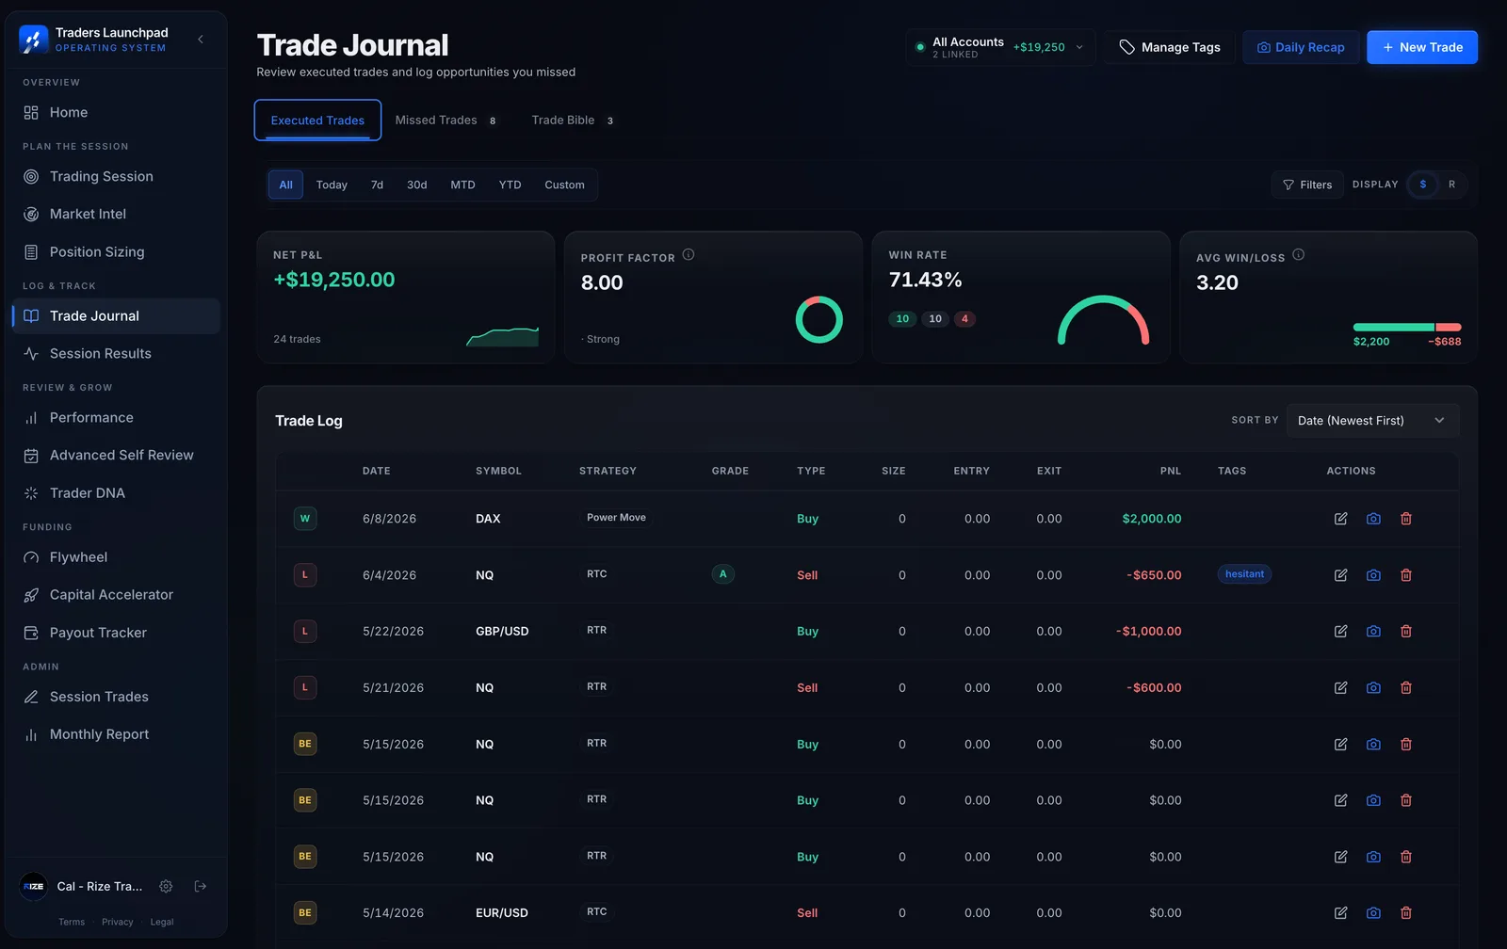Switch to Missed Trades tab
1507x949 pixels.
tap(446, 121)
